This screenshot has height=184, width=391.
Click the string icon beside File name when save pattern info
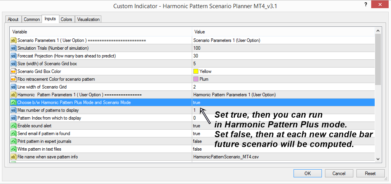click(x=13, y=157)
